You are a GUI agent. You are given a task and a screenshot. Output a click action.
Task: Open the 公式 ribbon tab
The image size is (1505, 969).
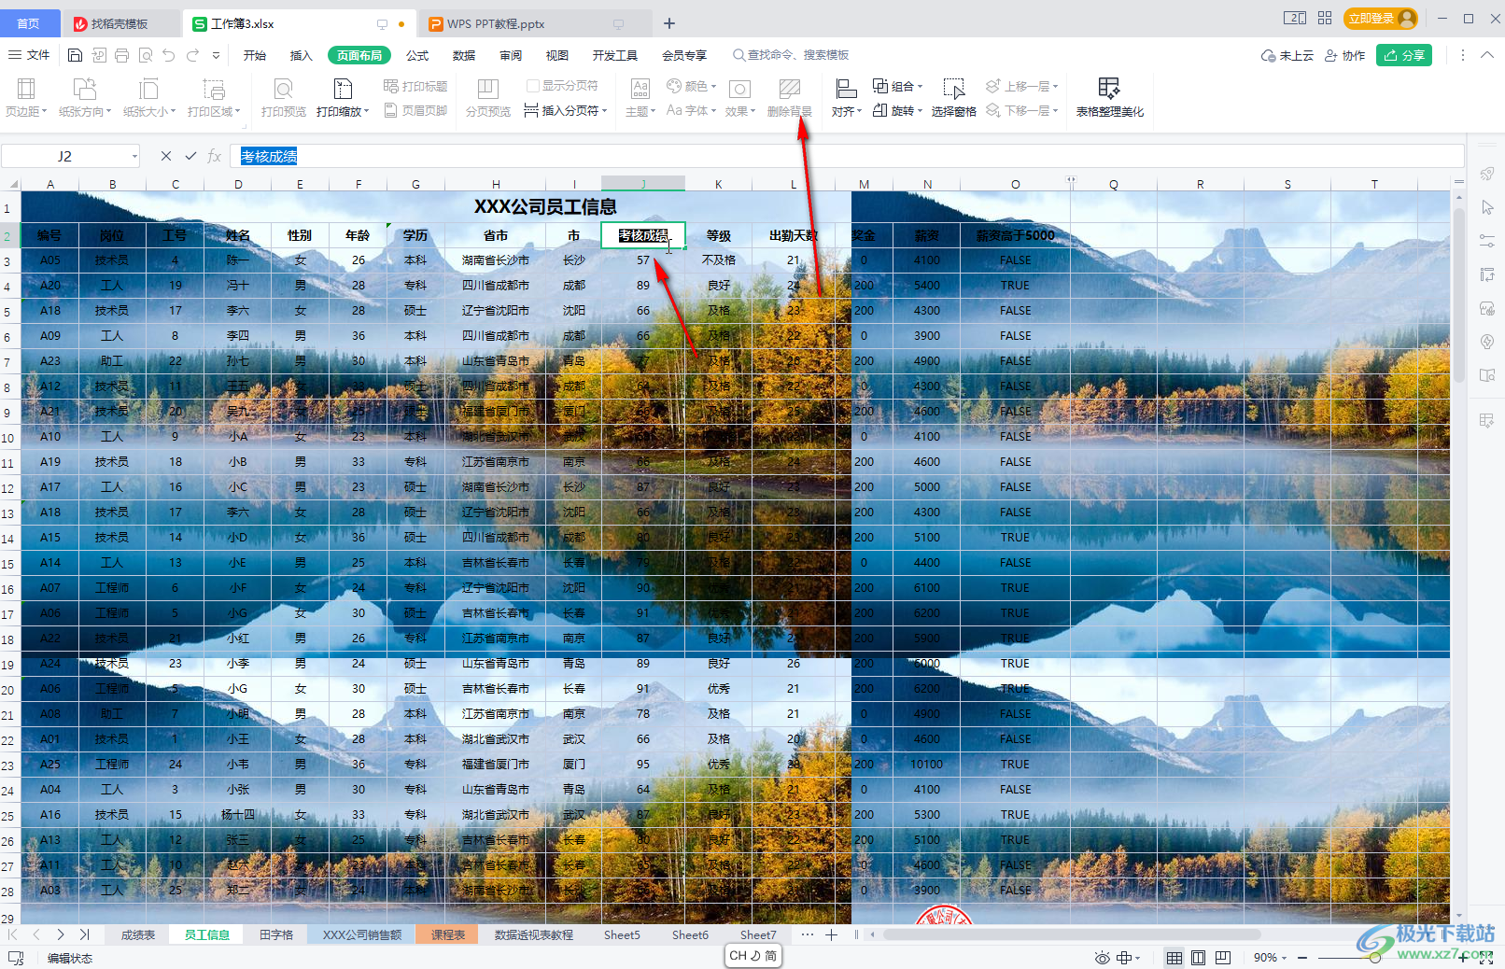[417, 55]
